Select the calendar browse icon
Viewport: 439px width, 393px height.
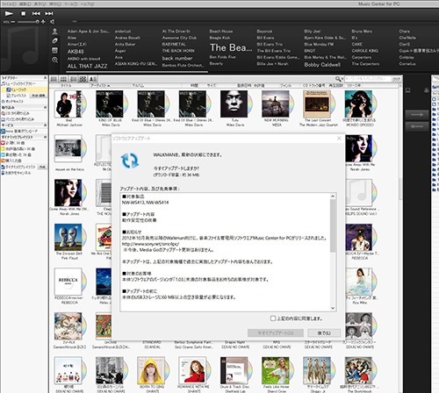click(x=54, y=50)
